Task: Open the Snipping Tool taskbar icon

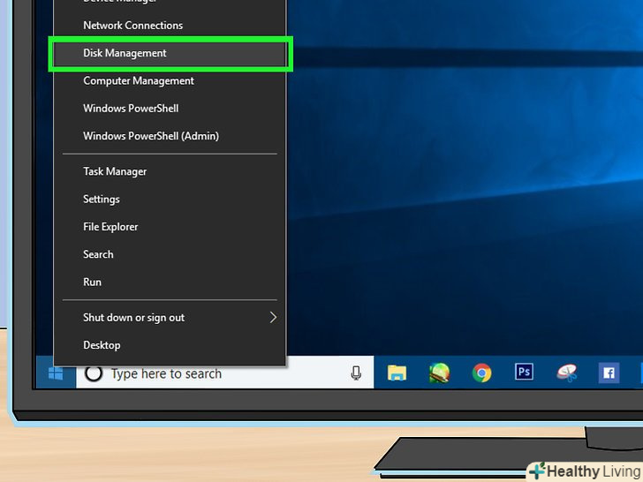Action: click(x=566, y=373)
